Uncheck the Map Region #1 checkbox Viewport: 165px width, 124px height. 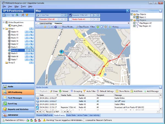[x=134, y=26]
